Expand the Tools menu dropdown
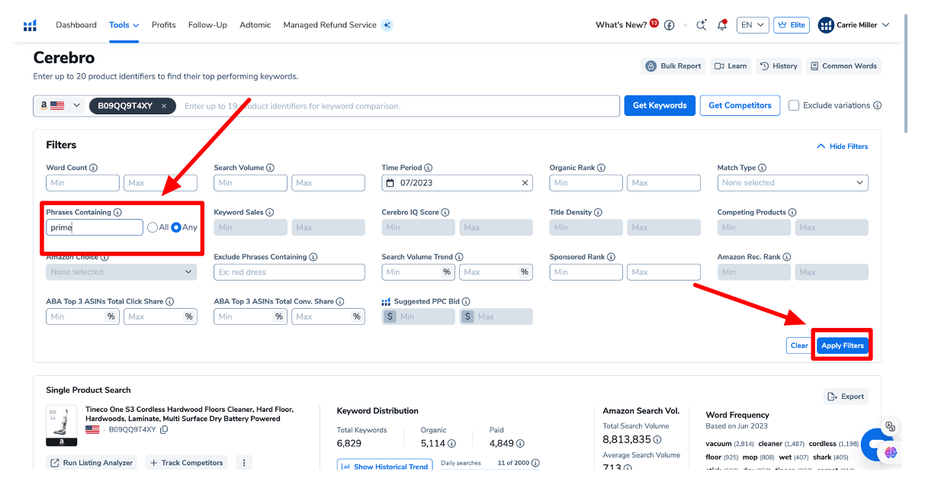 [124, 25]
